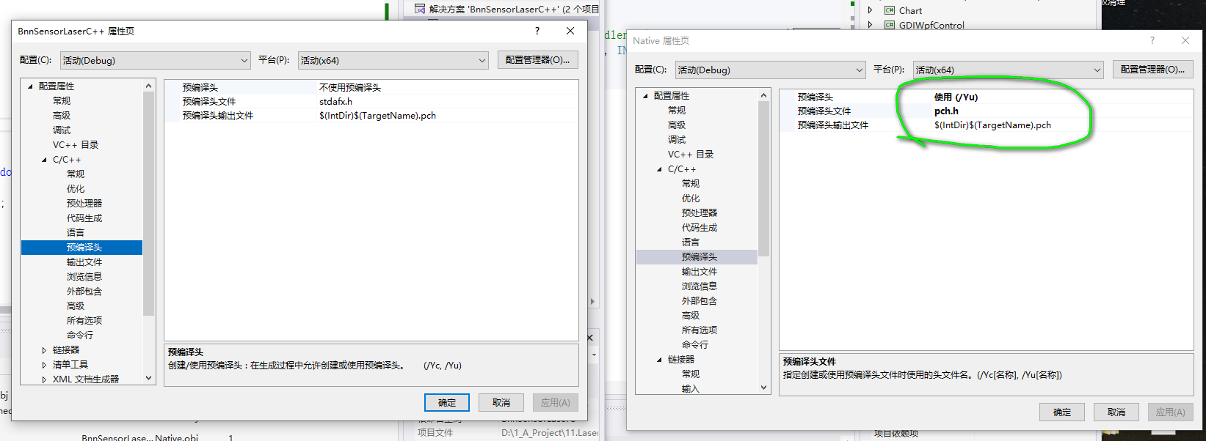The image size is (1206, 441).
Task: Click solution icon beside 解决方案 'BnnSensorLaserC++'
Action: (420, 9)
